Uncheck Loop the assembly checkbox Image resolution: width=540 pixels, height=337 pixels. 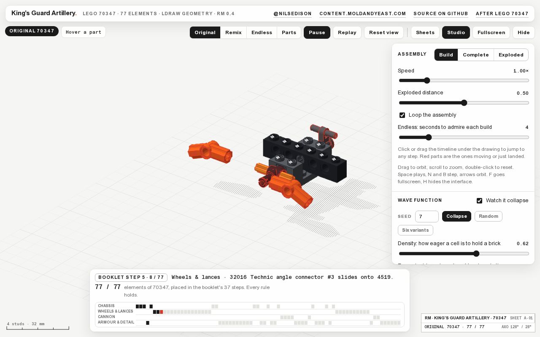tap(402, 115)
